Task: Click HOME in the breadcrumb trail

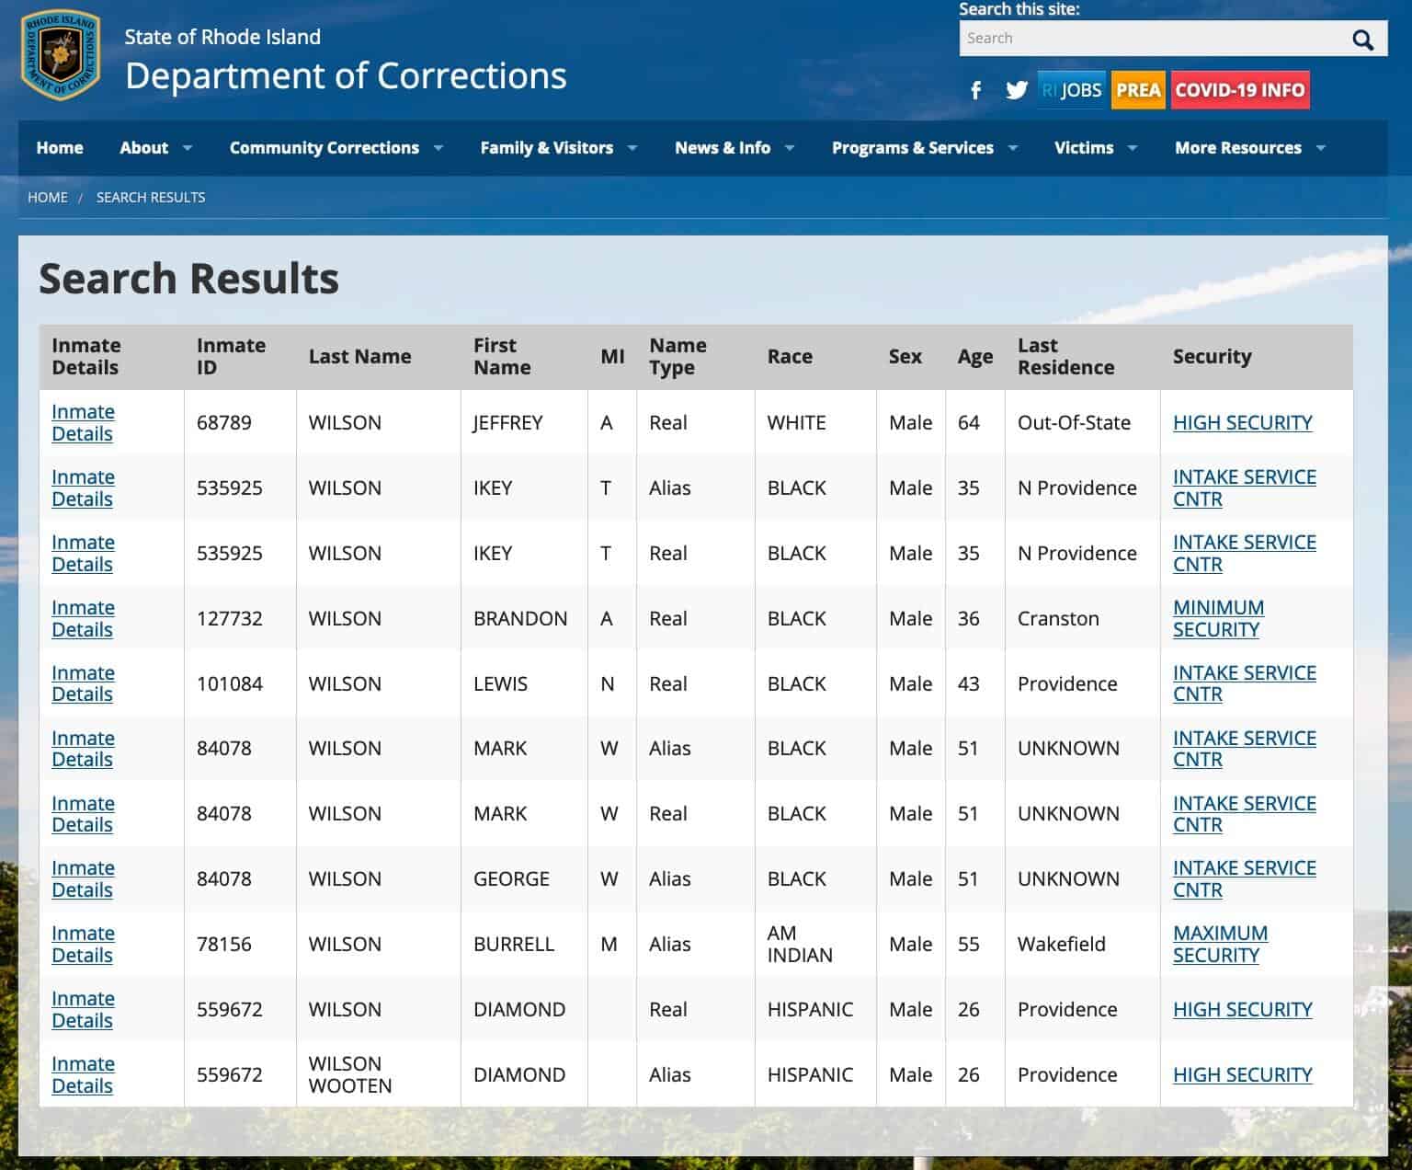Action: coord(48,198)
